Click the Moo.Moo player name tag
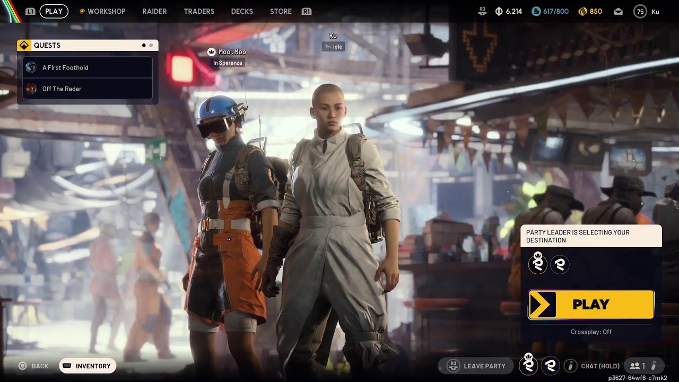This screenshot has height=382, width=679. (x=232, y=52)
